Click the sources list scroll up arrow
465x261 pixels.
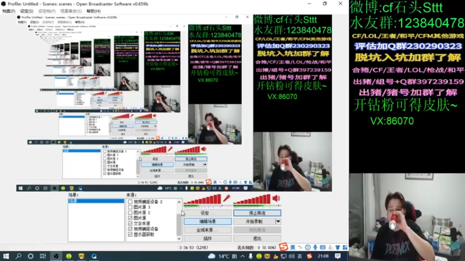coord(179,202)
